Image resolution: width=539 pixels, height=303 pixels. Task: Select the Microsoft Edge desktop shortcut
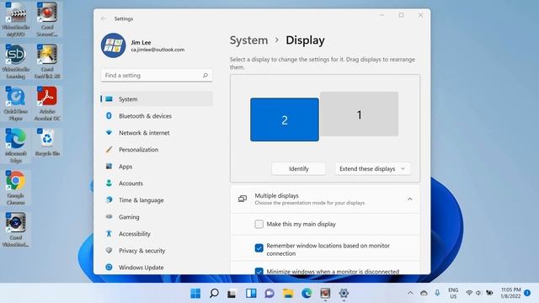(15, 146)
